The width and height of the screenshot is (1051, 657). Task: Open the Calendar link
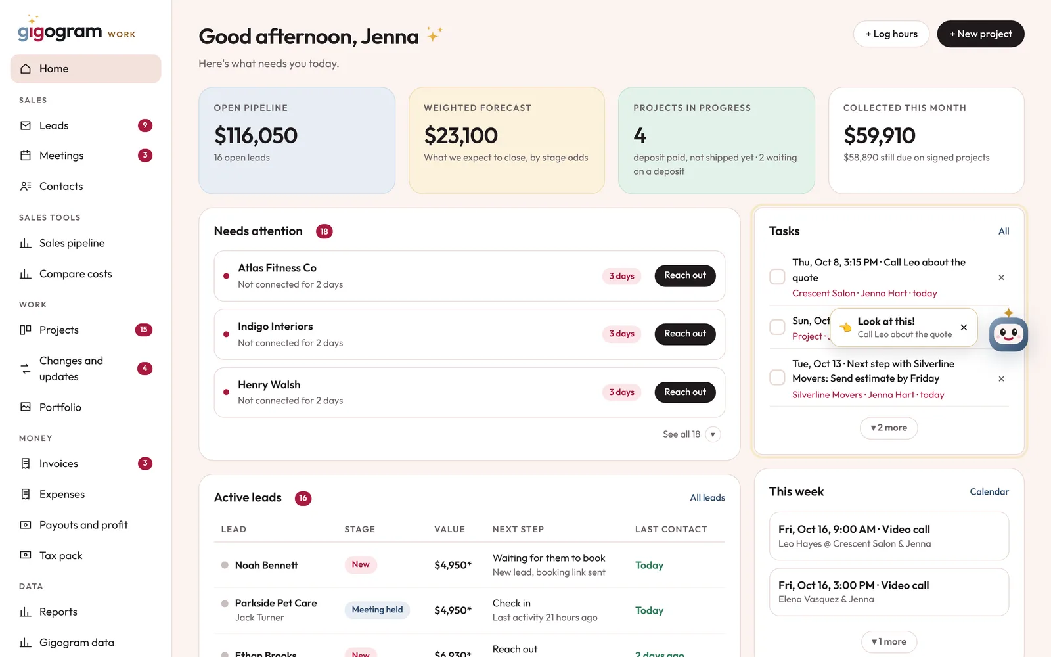coord(989,492)
